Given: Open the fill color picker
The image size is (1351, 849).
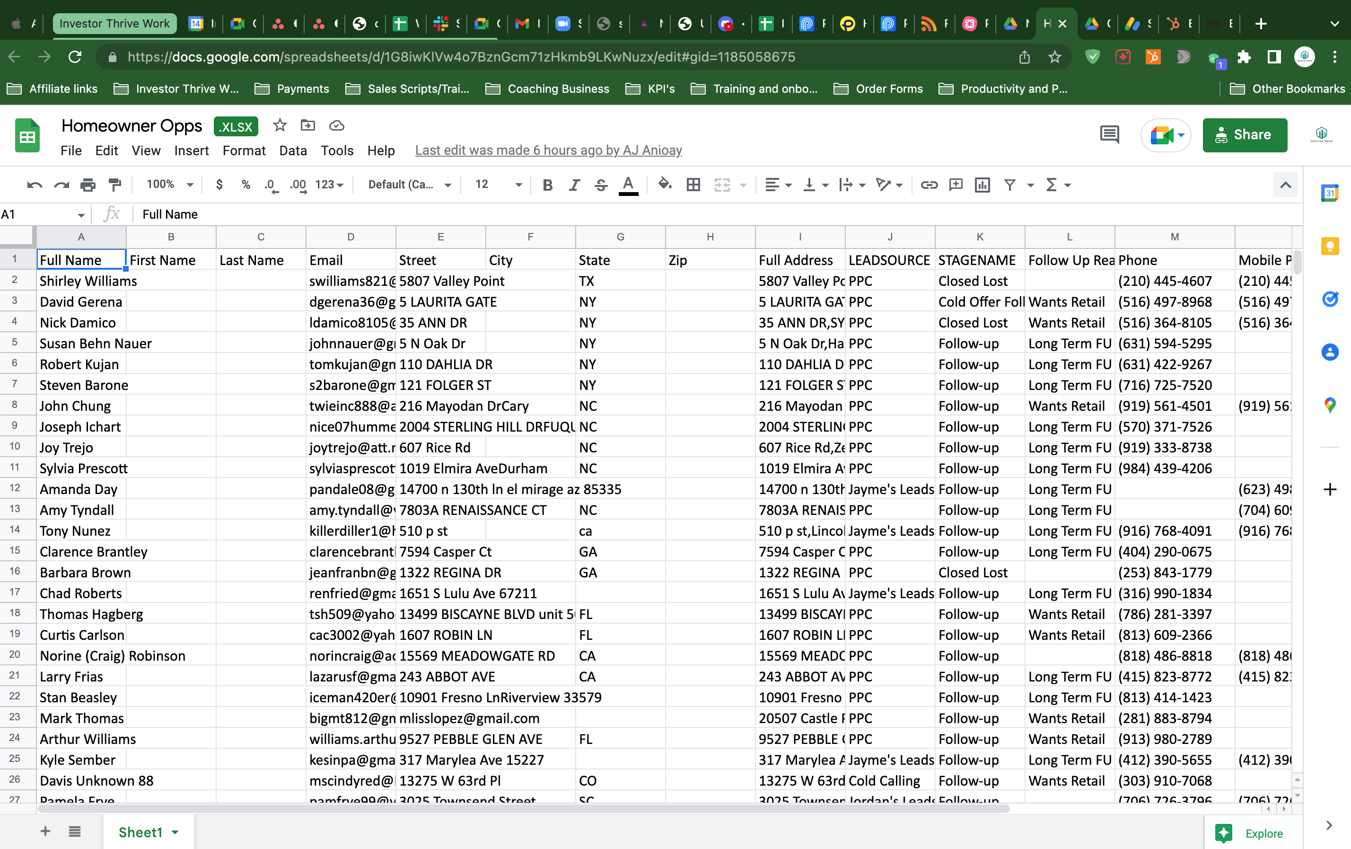Looking at the screenshot, I should (665, 184).
